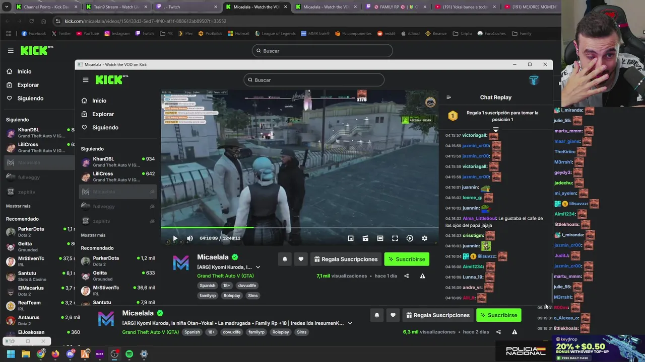Expand stream title chevron in background browser window
Image resolution: width=645 pixels, height=362 pixels.
[350, 323]
